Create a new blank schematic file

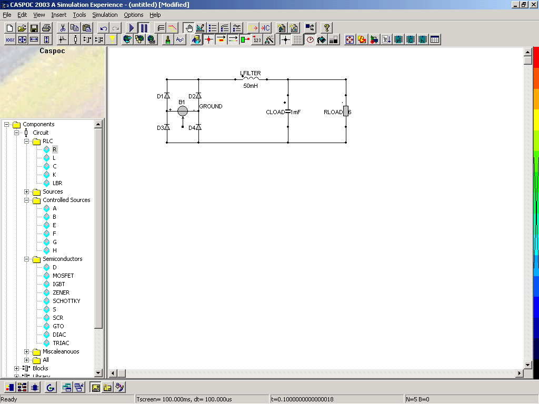click(9, 28)
